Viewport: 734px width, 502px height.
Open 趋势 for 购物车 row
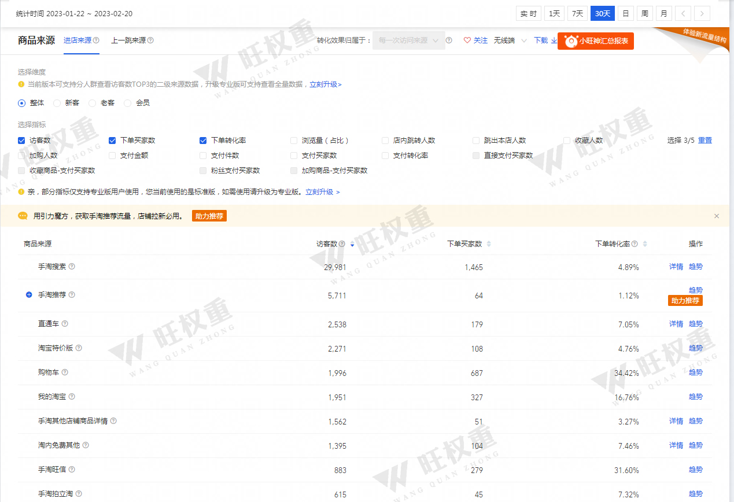click(x=696, y=372)
